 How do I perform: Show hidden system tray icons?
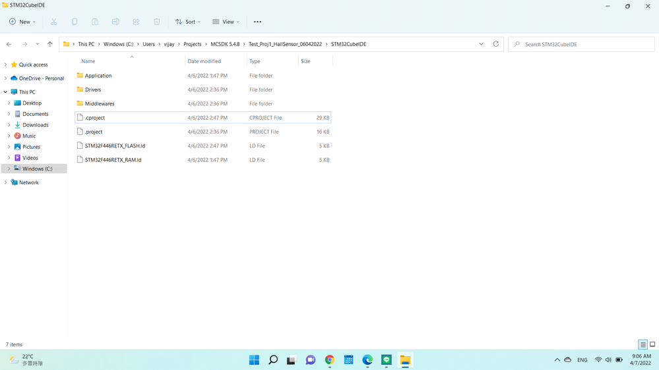click(557, 360)
